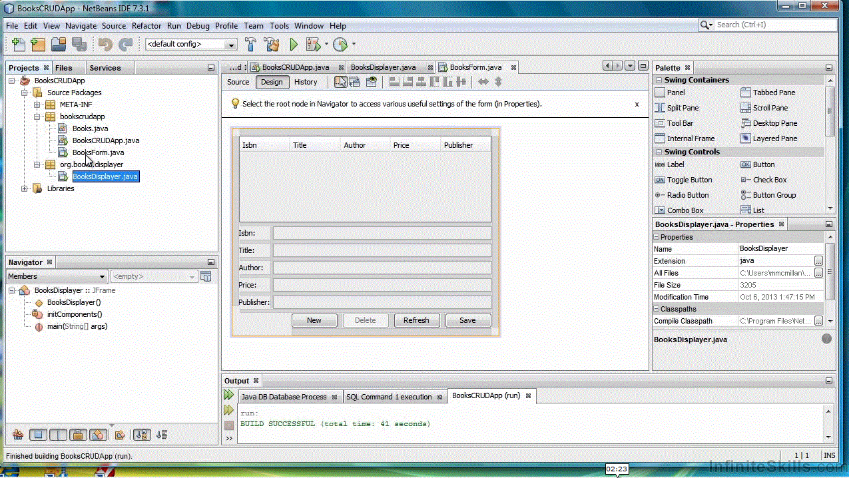The image size is (849, 478).
Task: Collapse the Swing Containers palette section
Action: pos(659,80)
